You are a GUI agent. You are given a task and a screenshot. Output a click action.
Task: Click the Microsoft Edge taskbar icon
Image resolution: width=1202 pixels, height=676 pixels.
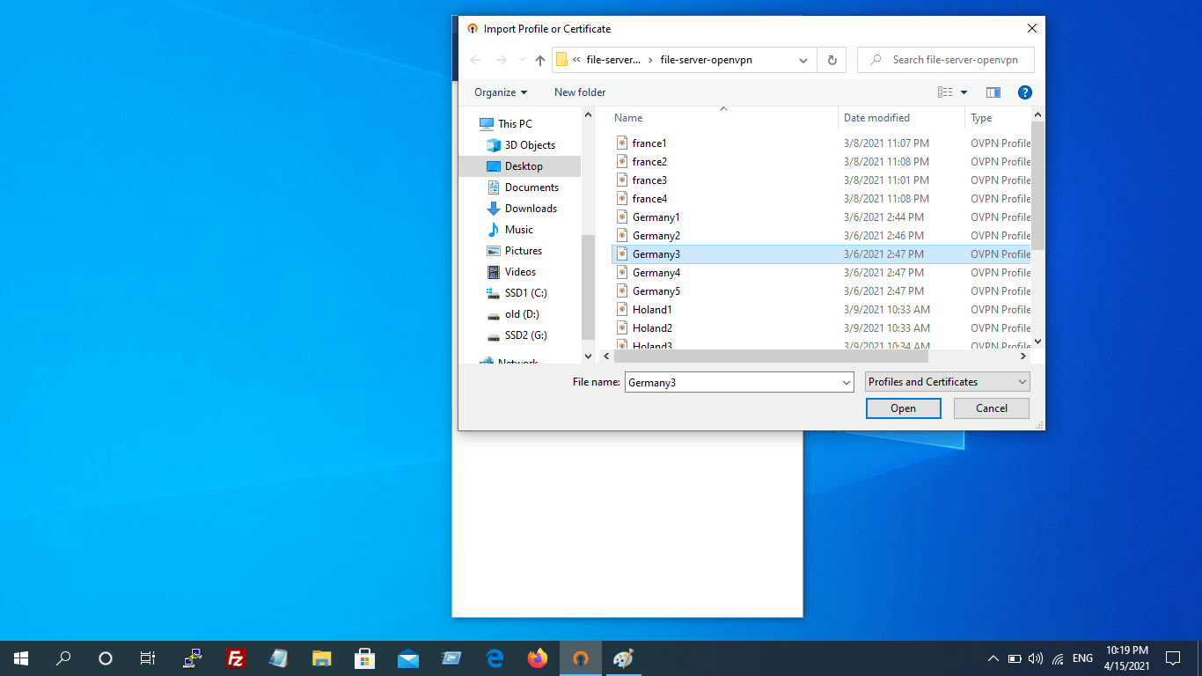coord(495,658)
